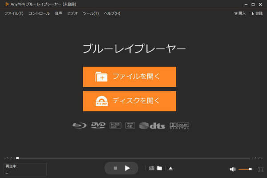Click the volume slider
This screenshot has width=267, height=178.
[x=245, y=169]
